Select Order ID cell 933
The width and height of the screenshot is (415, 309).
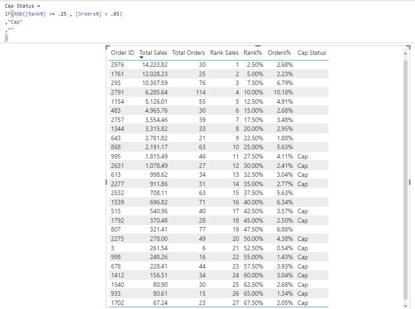pos(116,293)
